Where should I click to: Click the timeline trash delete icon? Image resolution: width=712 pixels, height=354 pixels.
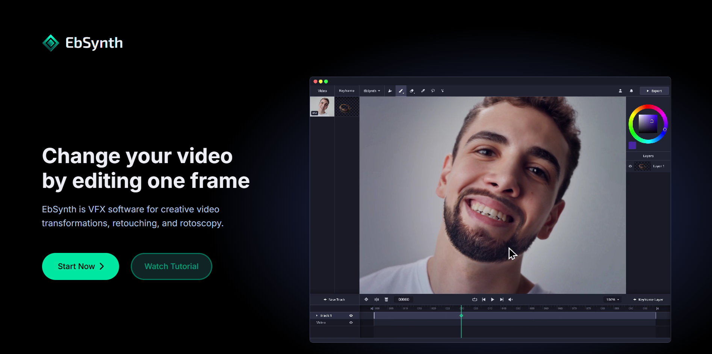386,300
